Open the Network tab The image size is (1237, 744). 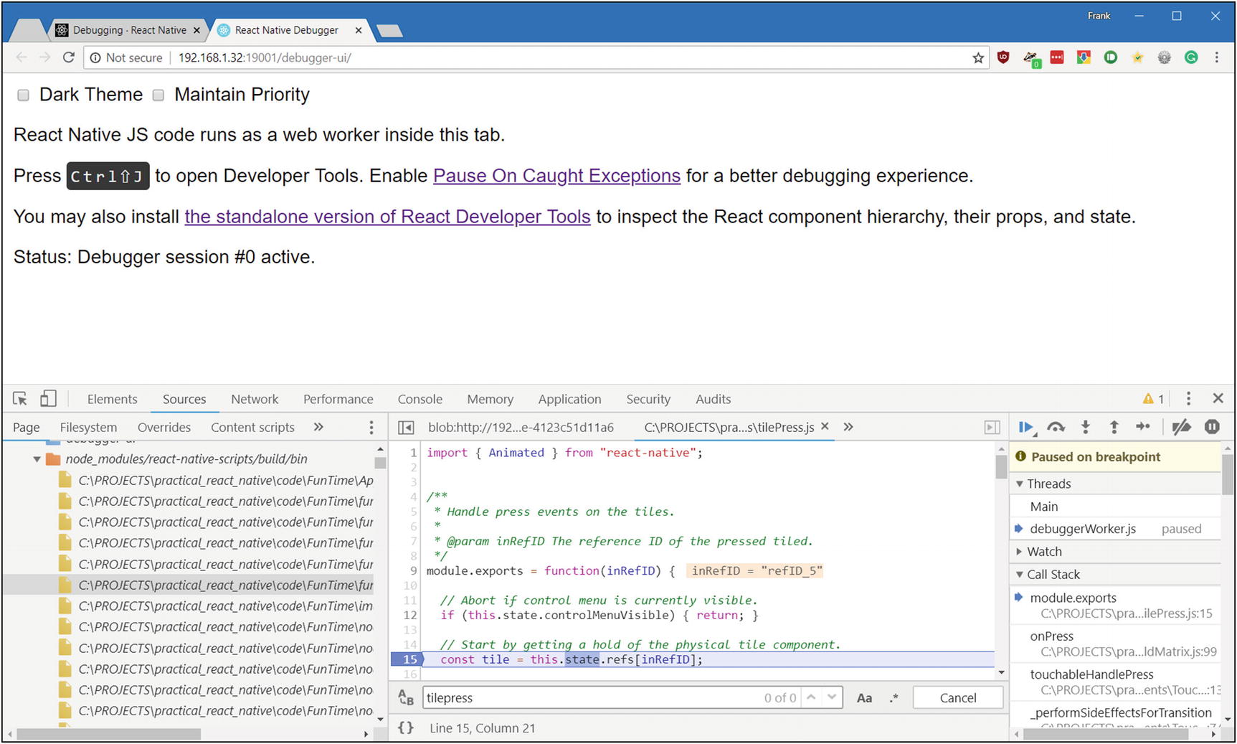tap(255, 400)
